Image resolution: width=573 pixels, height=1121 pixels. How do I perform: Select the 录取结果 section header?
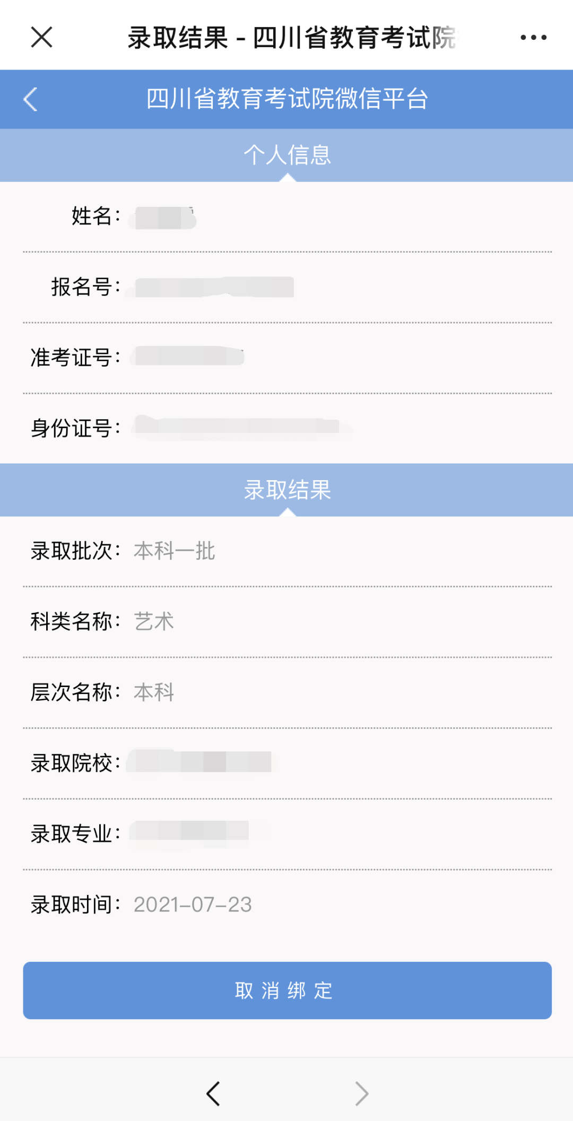tap(286, 490)
